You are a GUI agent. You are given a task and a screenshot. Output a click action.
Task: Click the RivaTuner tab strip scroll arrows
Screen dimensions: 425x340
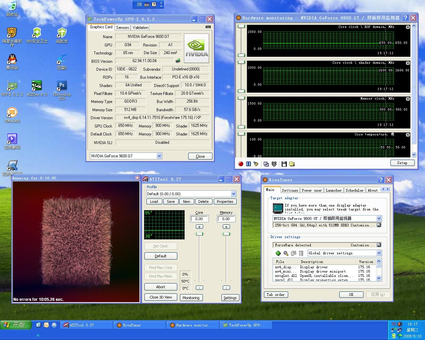click(x=385, y=189)
